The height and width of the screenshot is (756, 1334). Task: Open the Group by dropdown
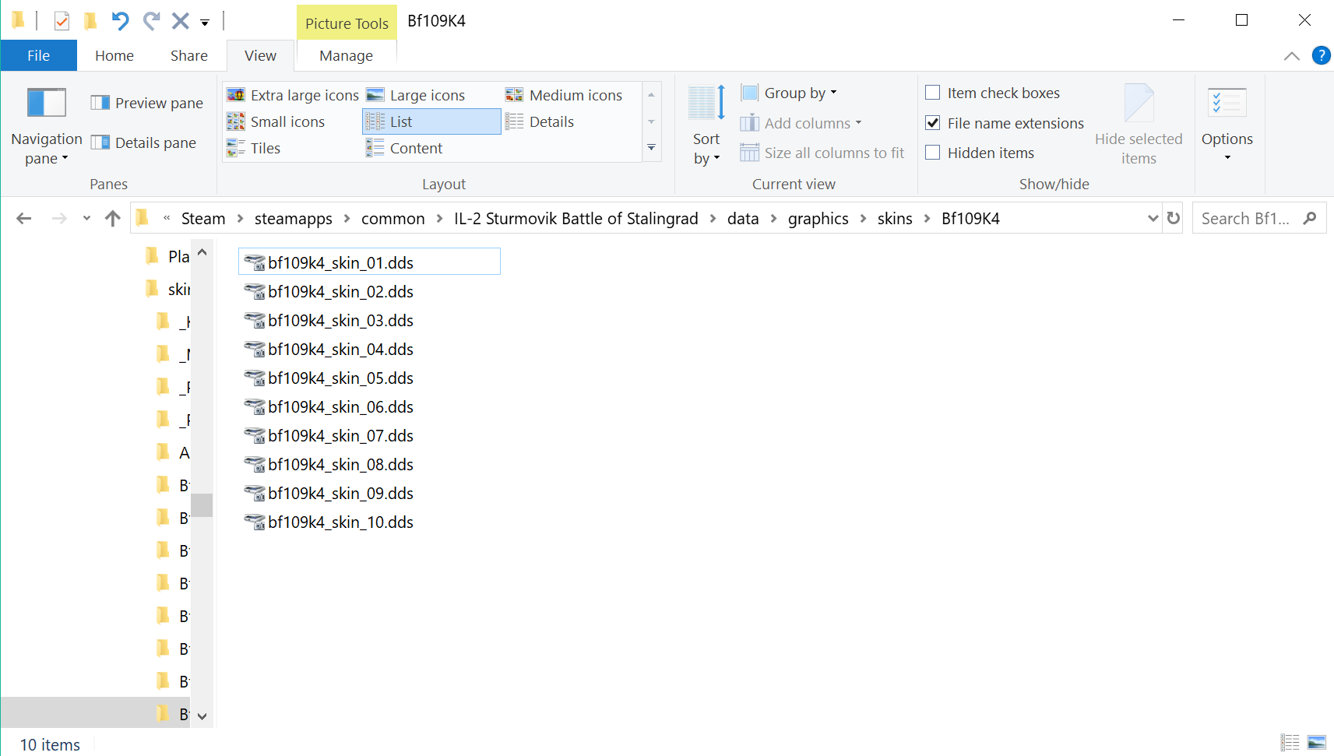point(789,93)
